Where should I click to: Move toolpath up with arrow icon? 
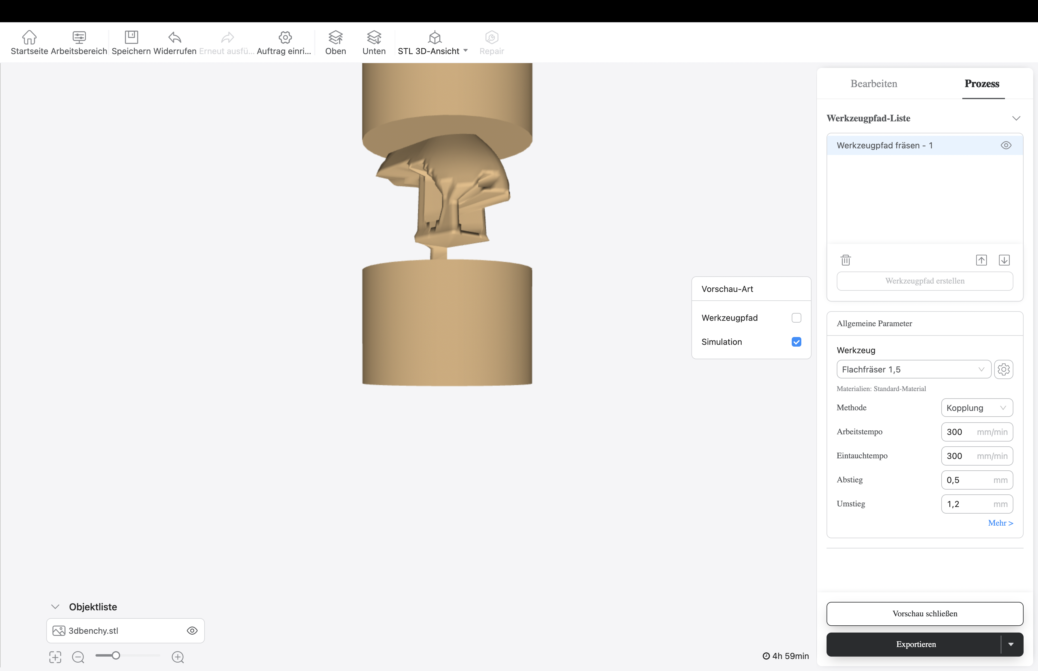point(981,260)
